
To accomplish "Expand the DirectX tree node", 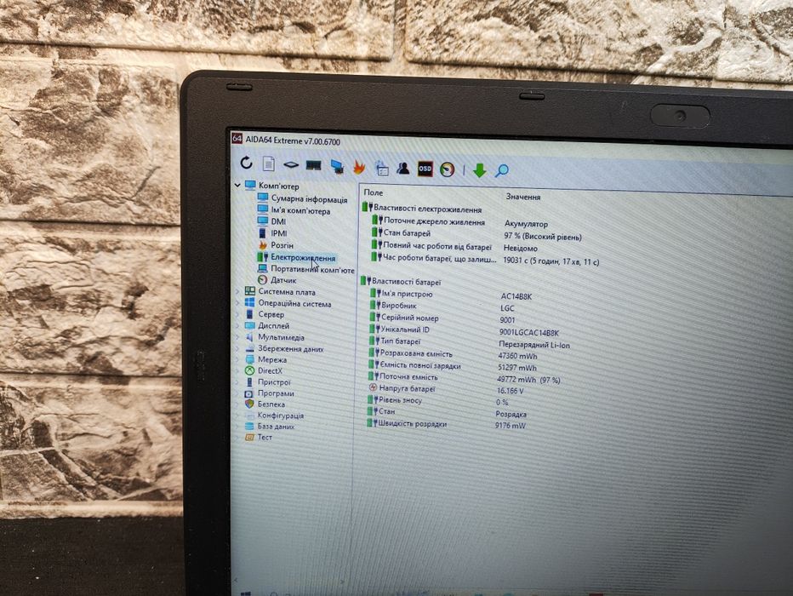I will tap(237, 370).
